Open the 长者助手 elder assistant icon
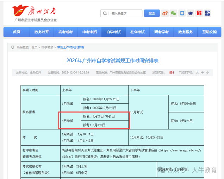This screenshot has width=224, height=179. coord(199,13)
